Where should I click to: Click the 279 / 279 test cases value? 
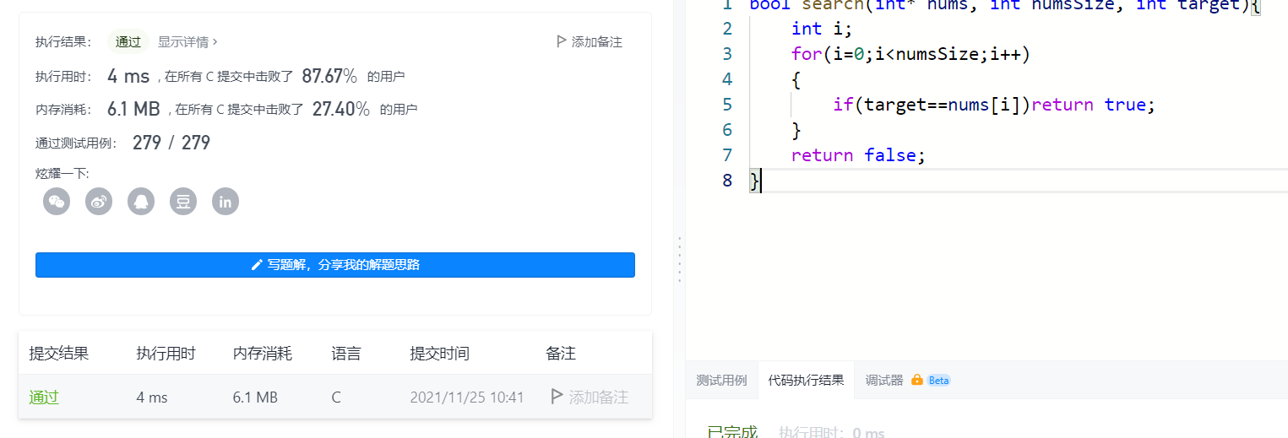click(x=171, y=143)
